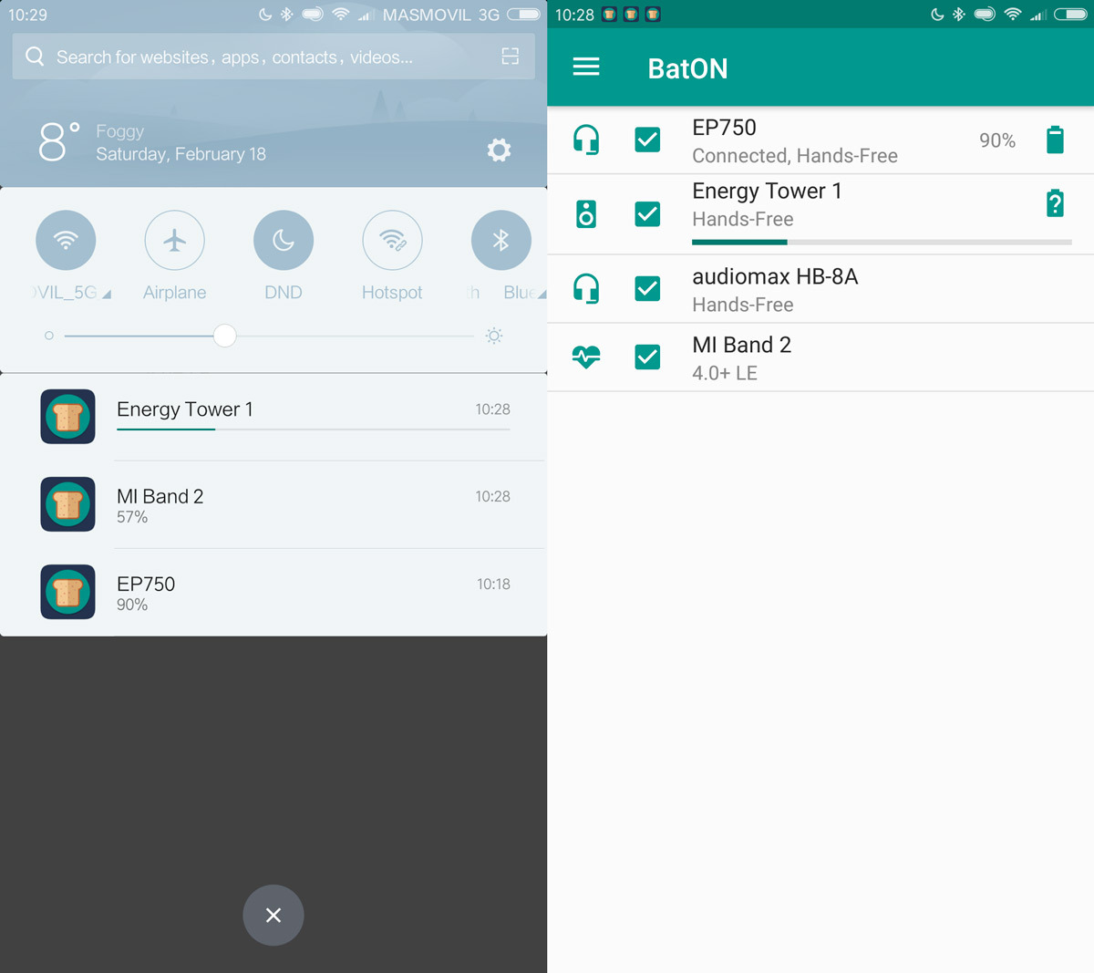This screenshot has width=1094, height=973.
Task: Open the BatON hamburger menu
Action: point(586,67)
